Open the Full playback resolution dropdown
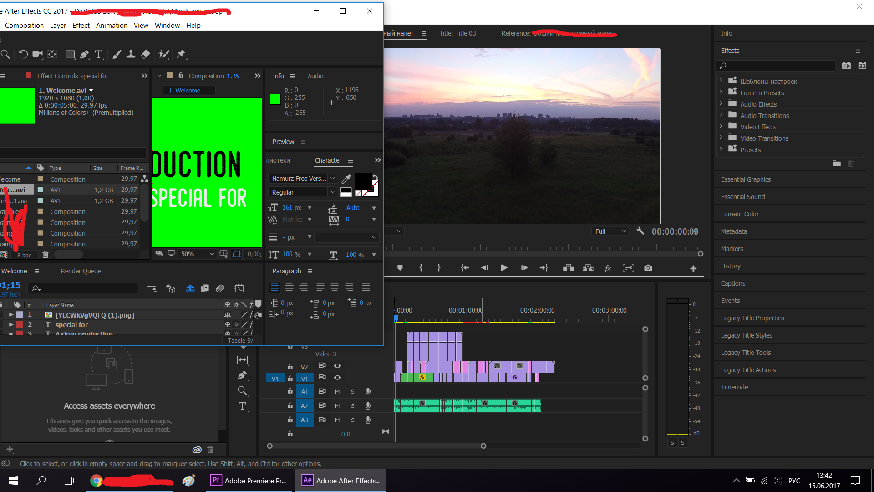The width and height of the screenshot is (874, 492). point(610,231)
